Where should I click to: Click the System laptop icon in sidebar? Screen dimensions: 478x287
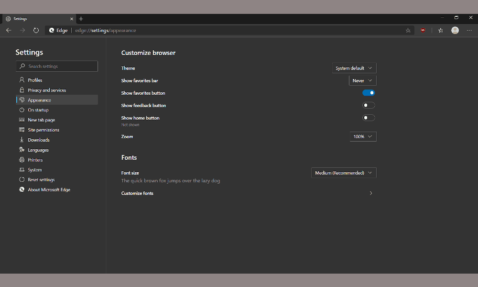point(22,170)
